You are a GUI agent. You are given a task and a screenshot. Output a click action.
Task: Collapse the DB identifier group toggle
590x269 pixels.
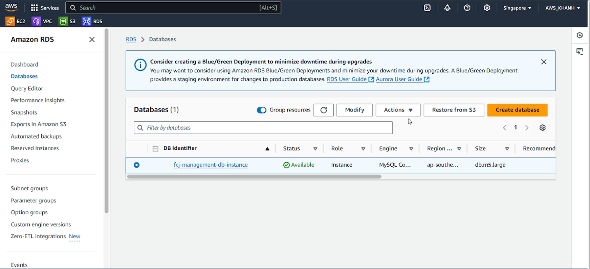155,149
